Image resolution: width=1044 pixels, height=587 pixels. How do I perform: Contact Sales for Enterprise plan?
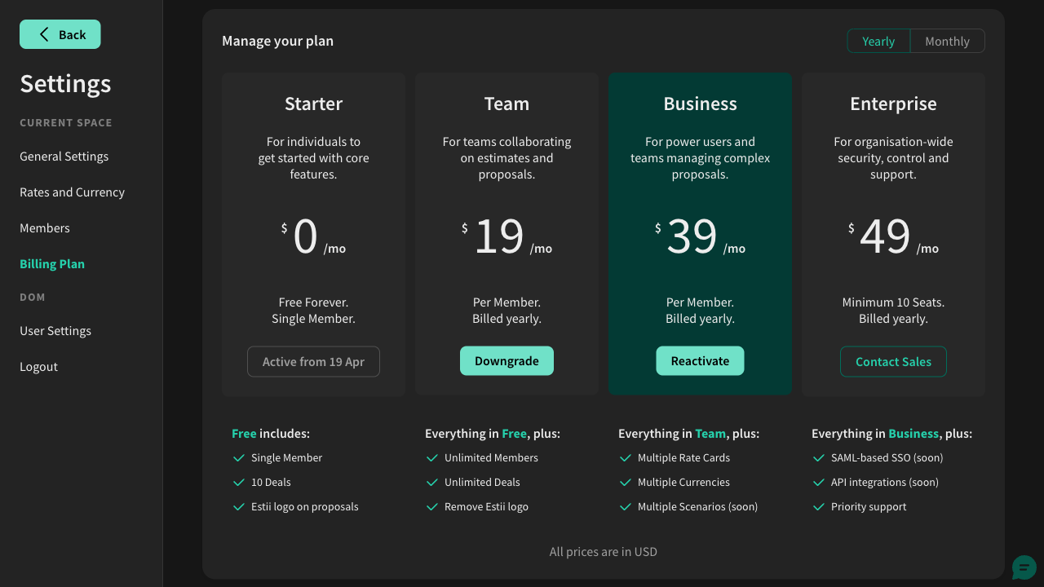click(893, 362)
